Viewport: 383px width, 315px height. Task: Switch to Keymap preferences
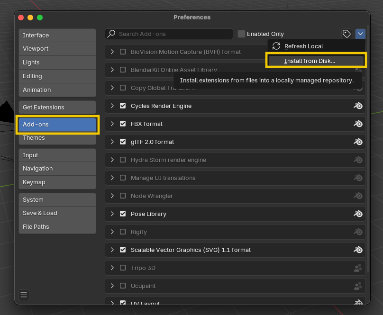pyautogui.click(x=57, y=182)
